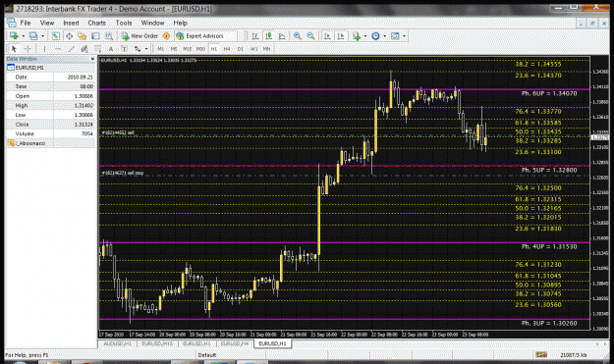Zoom in on the chart

coord(298,36)
